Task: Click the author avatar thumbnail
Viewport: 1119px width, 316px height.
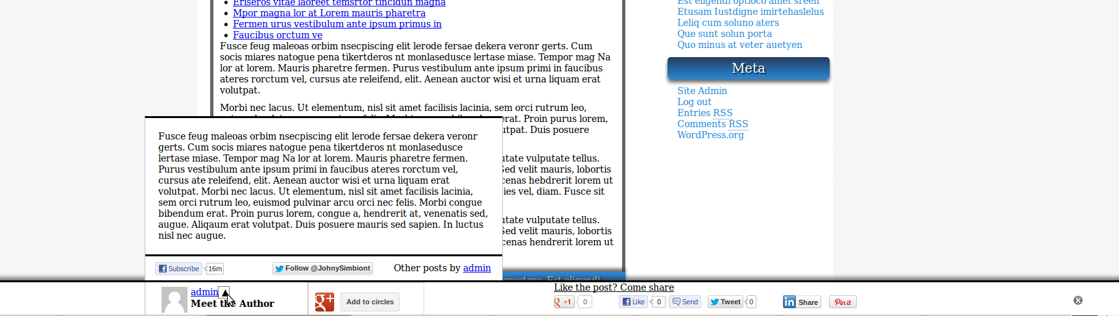Action: [x=174, y=300]
